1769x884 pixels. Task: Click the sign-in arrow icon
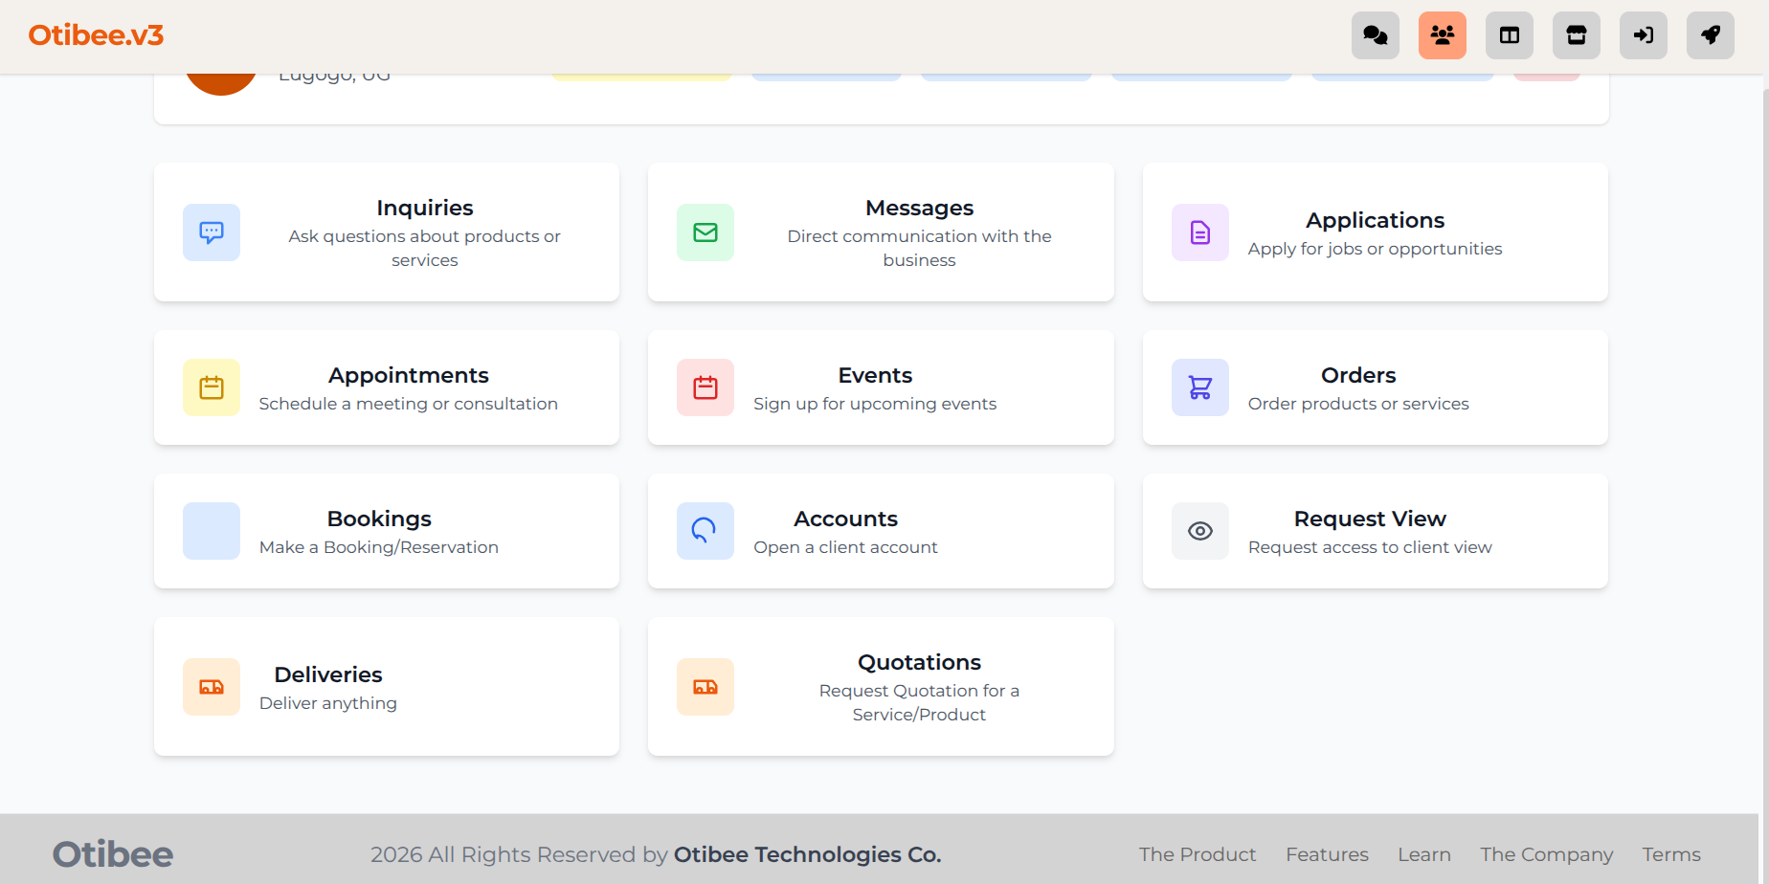pos(1643,35)
